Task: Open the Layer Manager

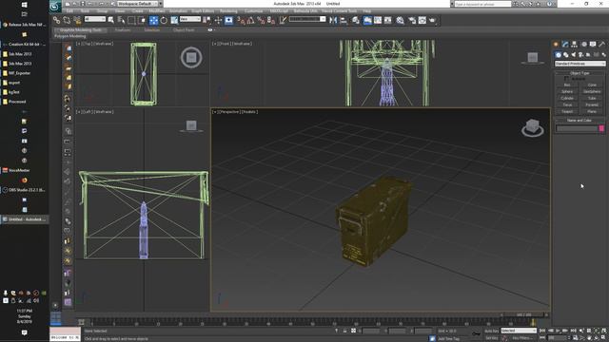Action: (356, 20)
